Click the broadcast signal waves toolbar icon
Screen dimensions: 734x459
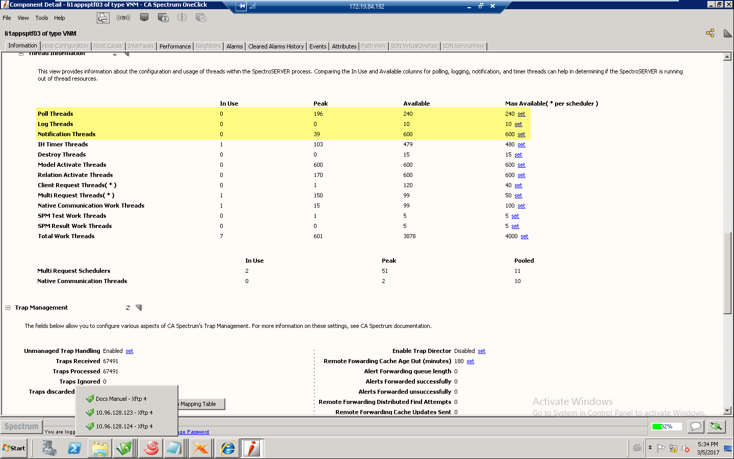pos(123,18)
